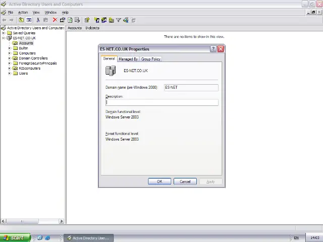
Task: Click the Windows start button
Action: pos(15,237)
